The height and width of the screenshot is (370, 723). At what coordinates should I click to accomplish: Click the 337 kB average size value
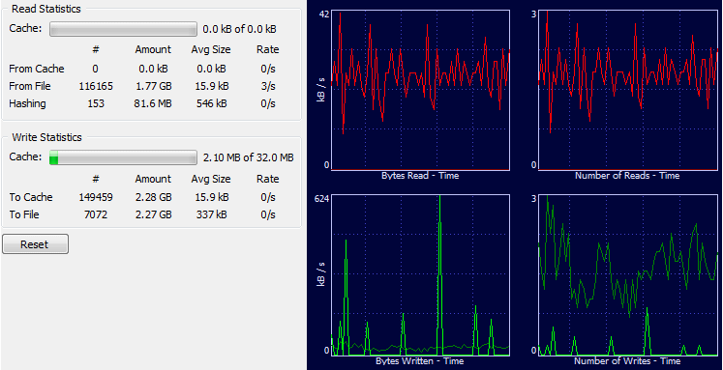pos(211,214)
